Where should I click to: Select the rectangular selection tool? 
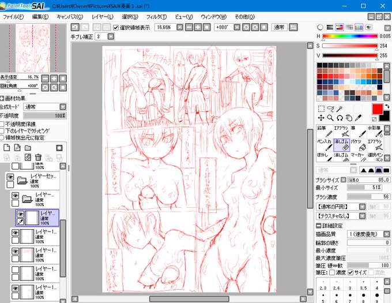pos(321,109)
